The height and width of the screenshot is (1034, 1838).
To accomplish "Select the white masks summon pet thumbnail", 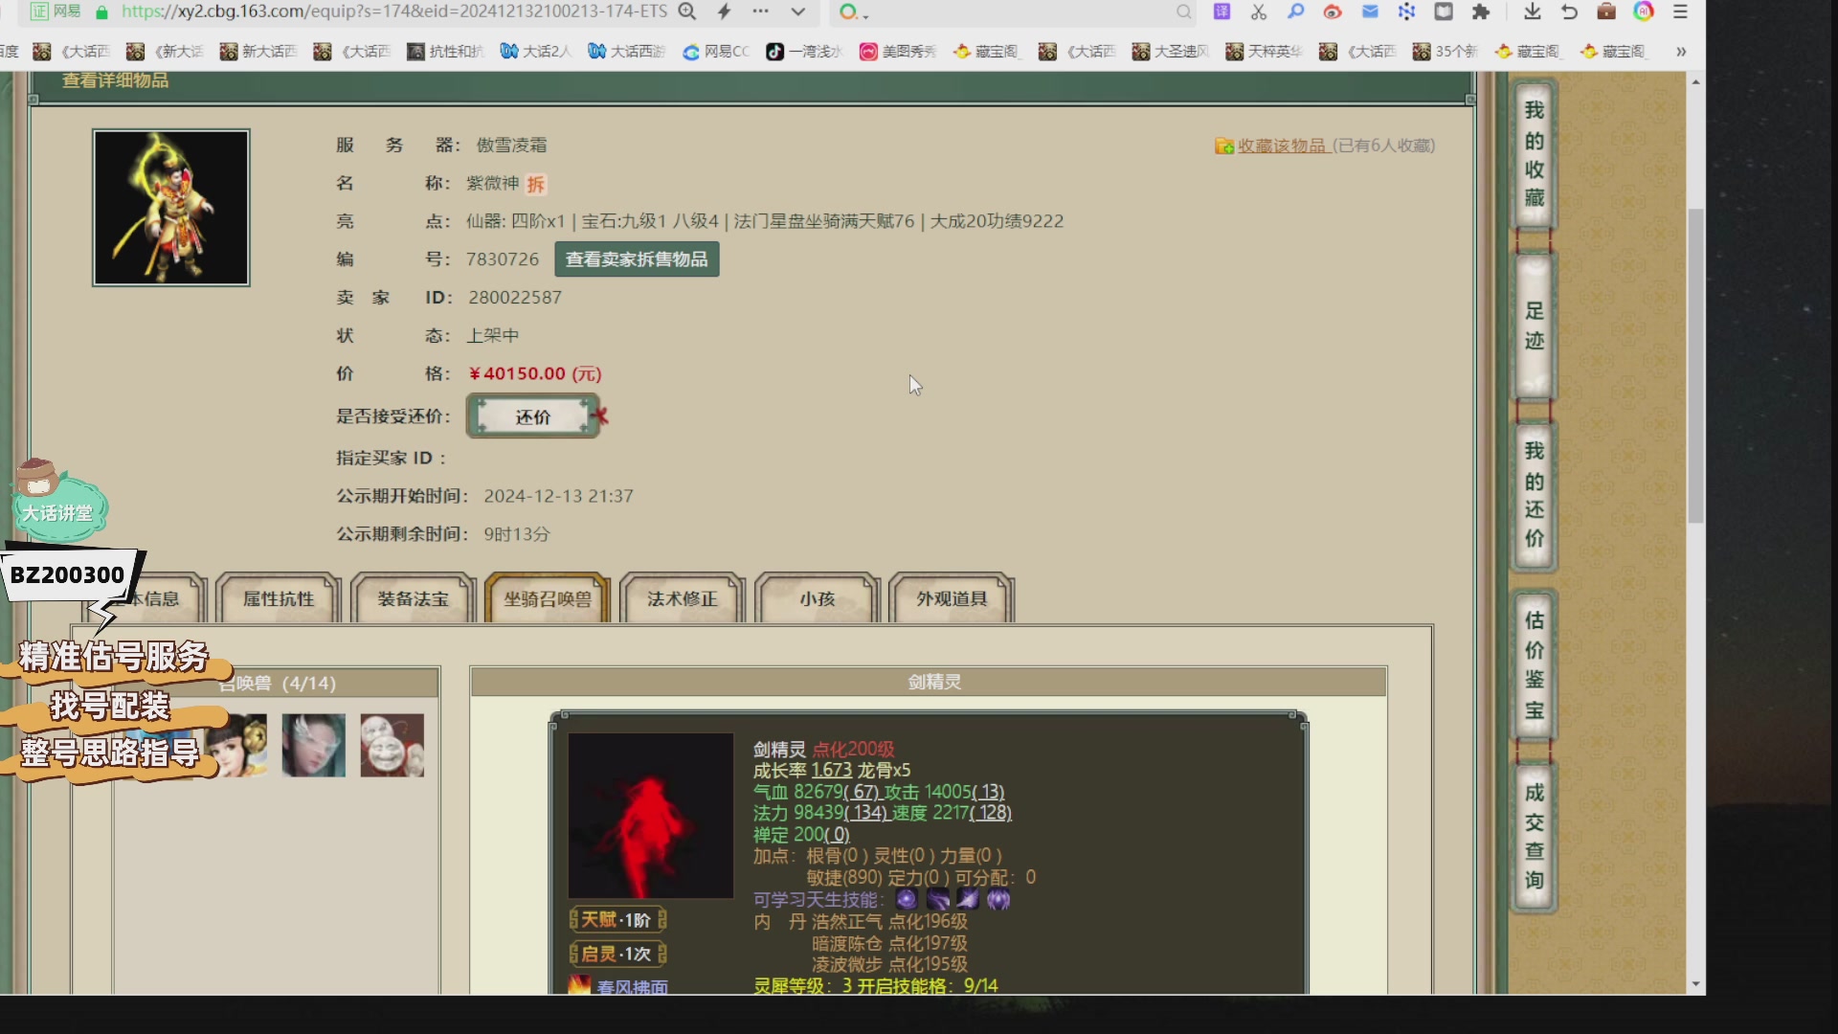I will [x=392, y=745].
